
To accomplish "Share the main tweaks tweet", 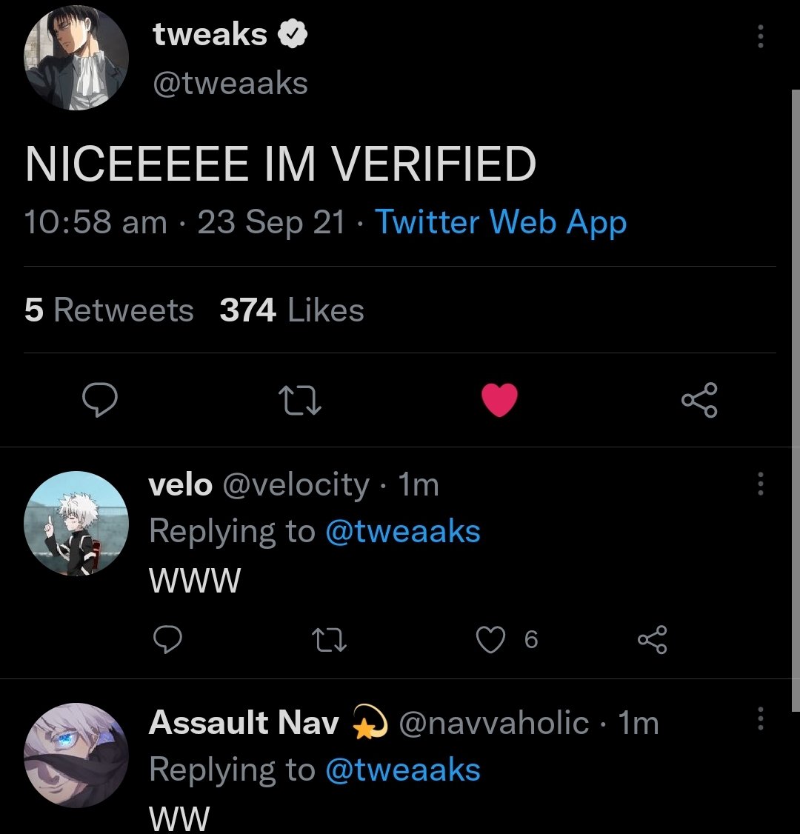I will (x=699, y=401).
